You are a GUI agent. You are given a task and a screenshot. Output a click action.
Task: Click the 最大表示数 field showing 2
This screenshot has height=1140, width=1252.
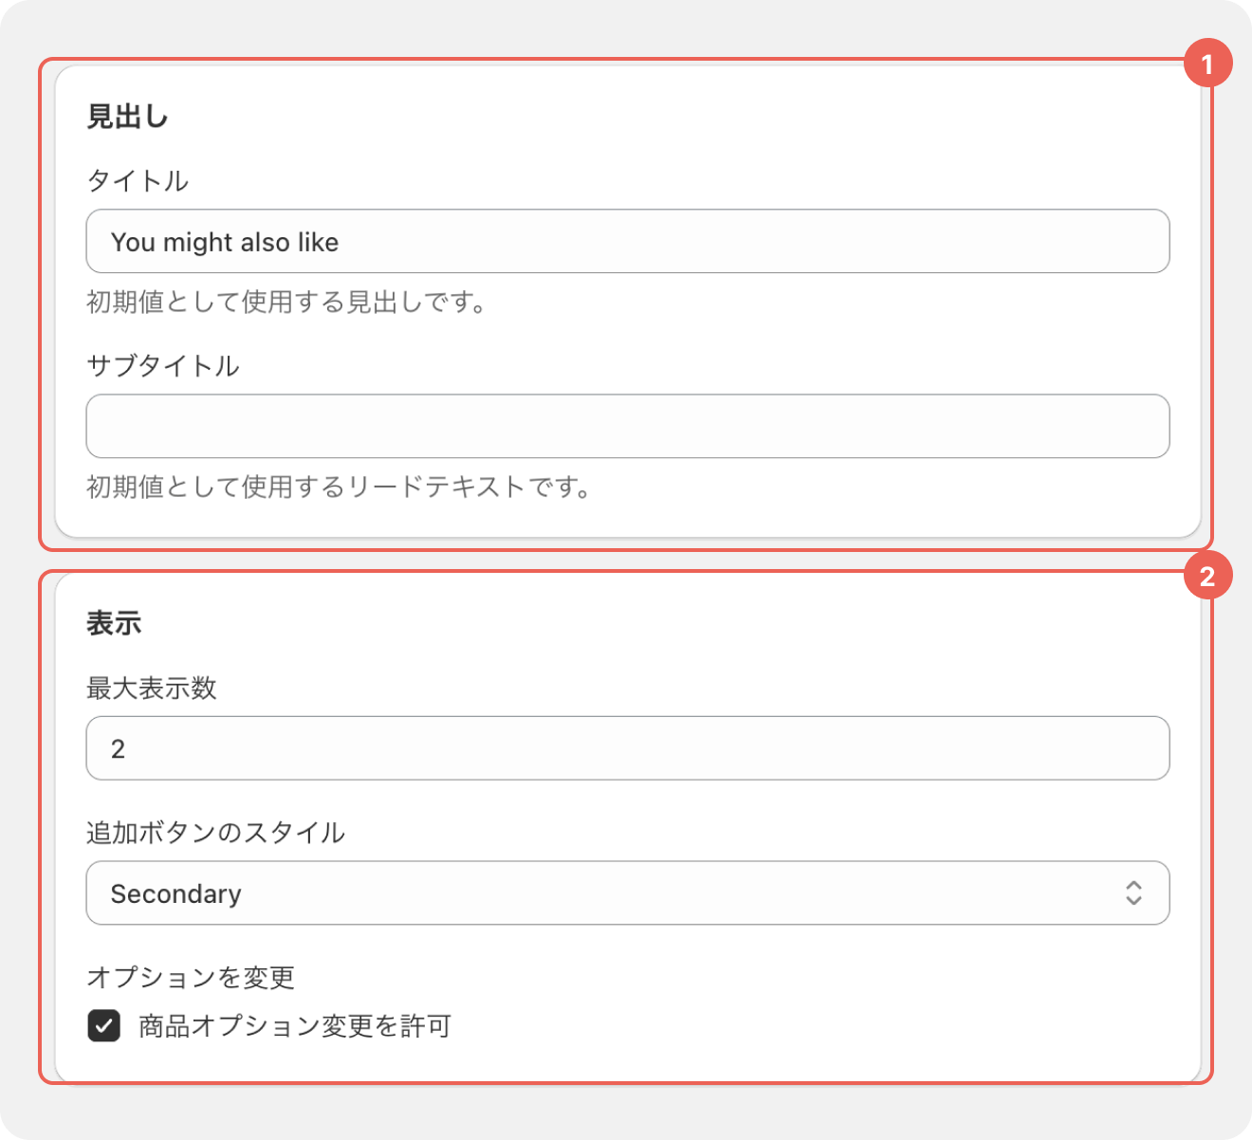626,748
